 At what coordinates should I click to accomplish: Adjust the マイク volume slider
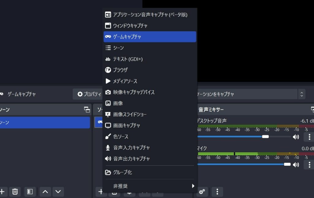point(287,164)
